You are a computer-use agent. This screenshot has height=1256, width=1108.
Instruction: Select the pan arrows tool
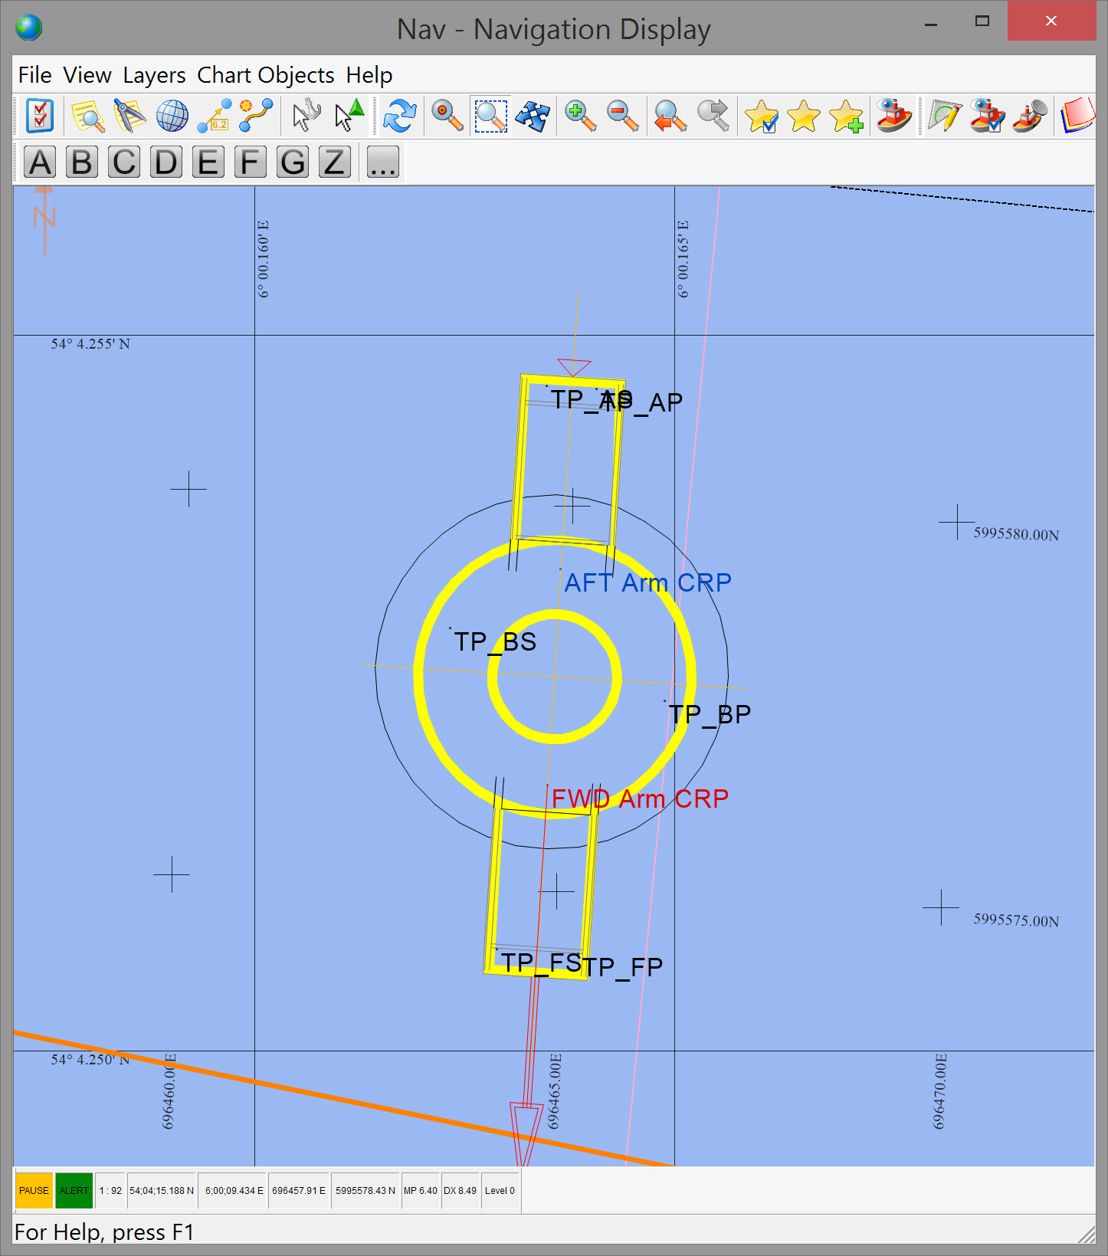[x=533, y=116]
